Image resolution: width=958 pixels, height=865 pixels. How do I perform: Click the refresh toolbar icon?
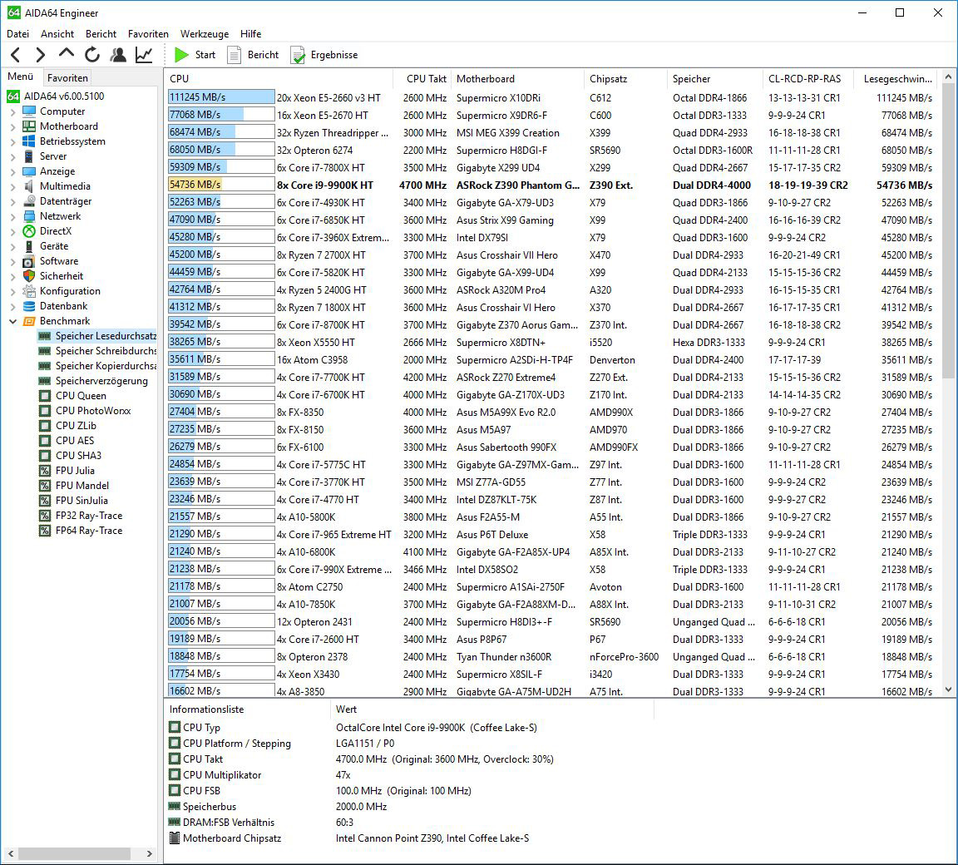[92, 55]
